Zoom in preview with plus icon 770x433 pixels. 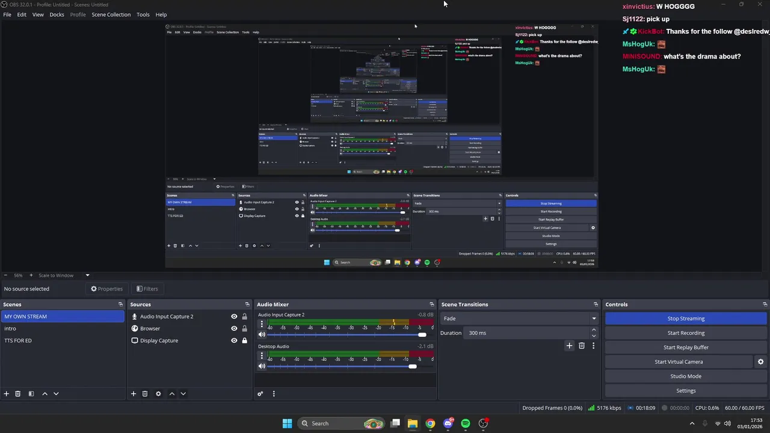[x=31, y=275]
